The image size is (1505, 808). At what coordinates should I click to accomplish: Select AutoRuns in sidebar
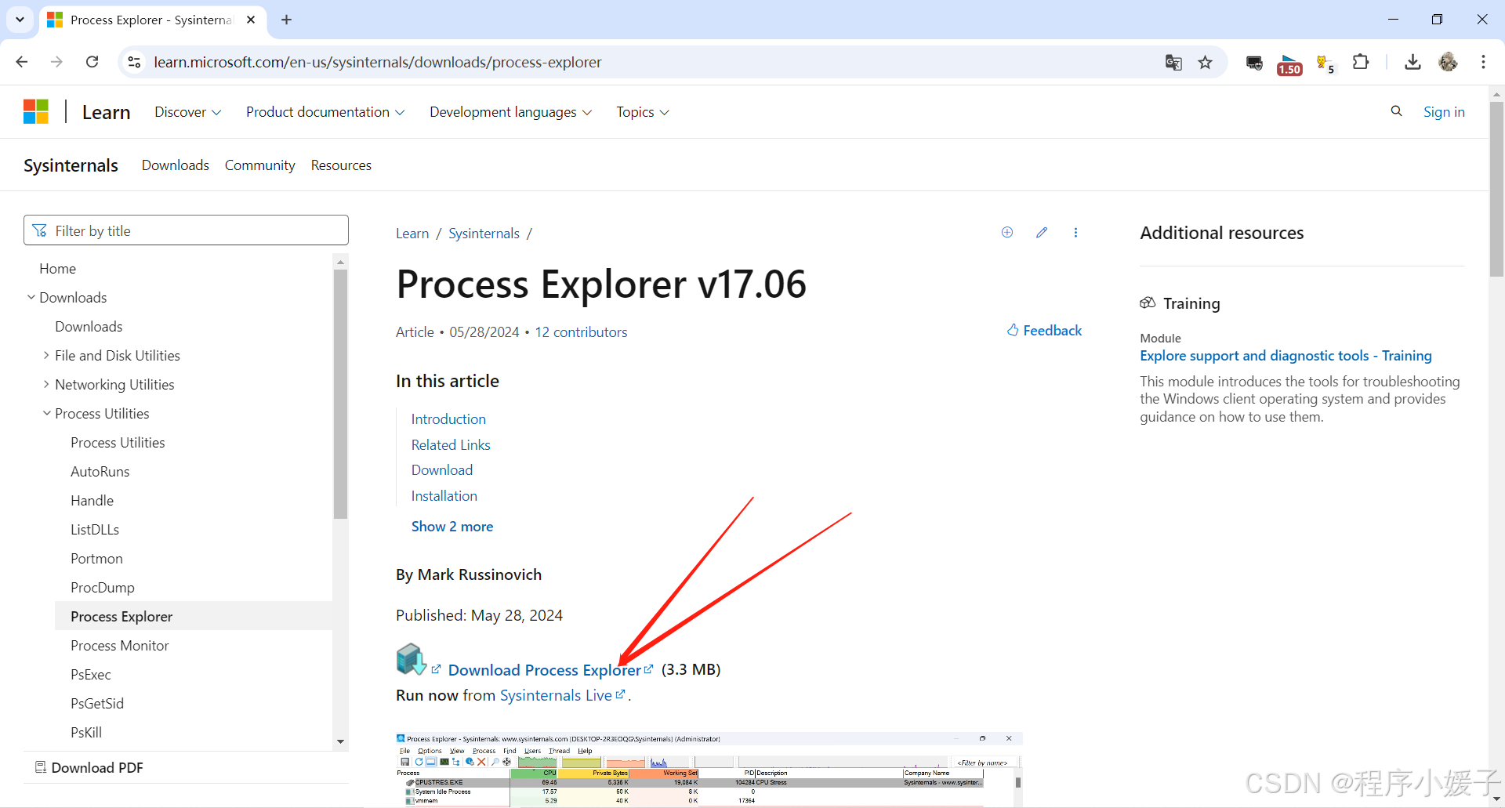pyautogui.click(x=100, y=472)
